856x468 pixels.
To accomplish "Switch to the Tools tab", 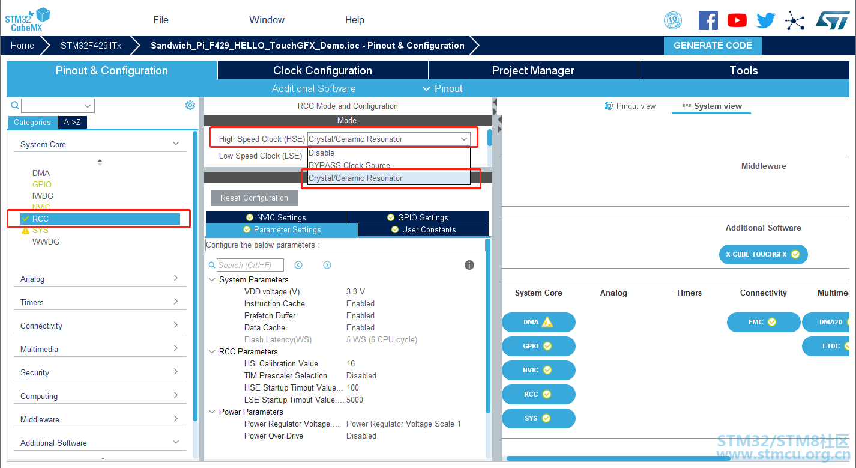I will click(x=744, y=70).
